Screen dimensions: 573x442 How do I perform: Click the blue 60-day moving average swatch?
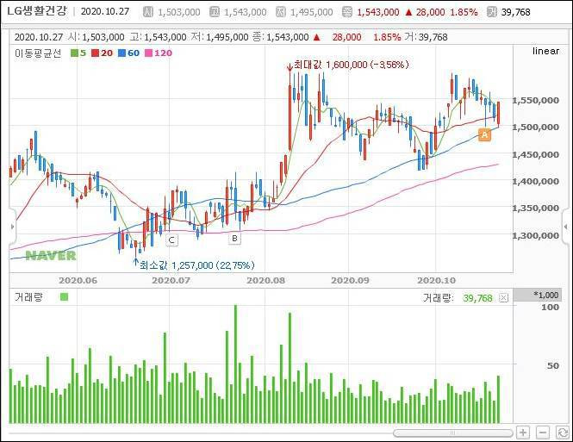tap(122, 53)
